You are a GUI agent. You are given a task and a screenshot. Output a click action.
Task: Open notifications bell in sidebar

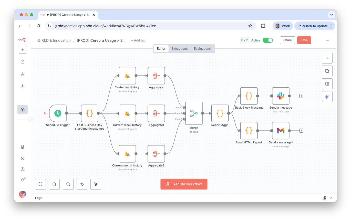[x=23, y=180]
